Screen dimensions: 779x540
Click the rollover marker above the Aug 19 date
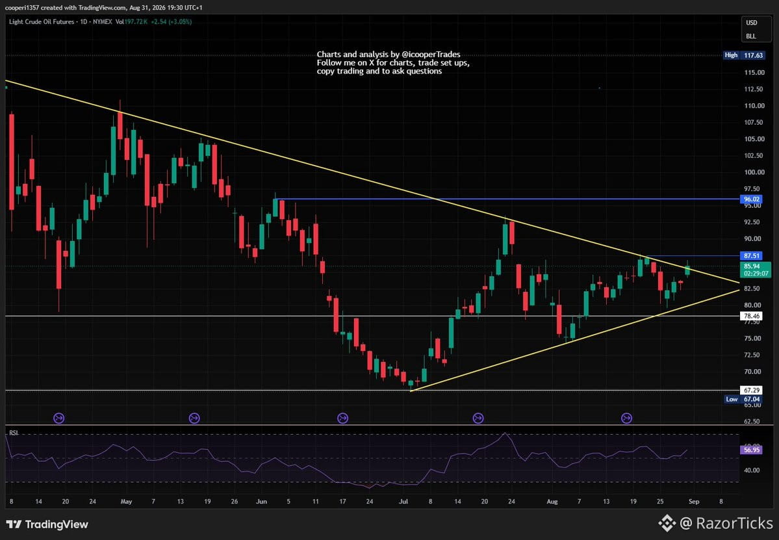pyautogui.click(x=626, y=418)
